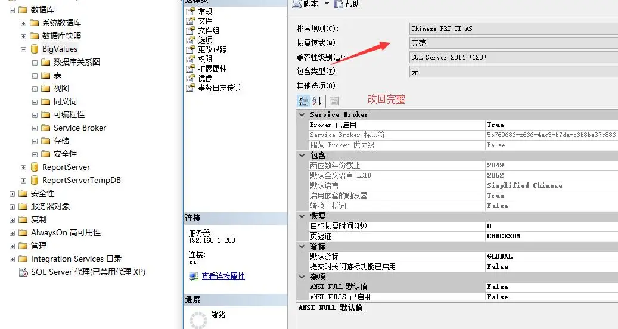Collapse the 数据库 tree node

coord(13,10)
